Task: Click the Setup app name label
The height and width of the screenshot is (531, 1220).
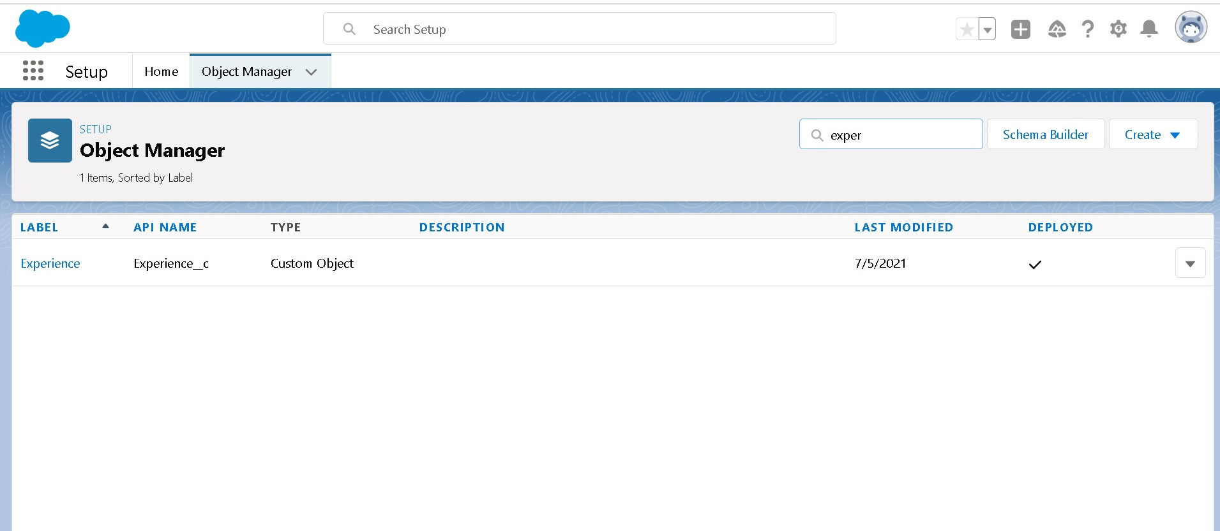Action: tap(86, 72)
